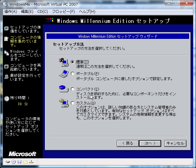Click the floppy disk status bar icon

pos(19,162)
